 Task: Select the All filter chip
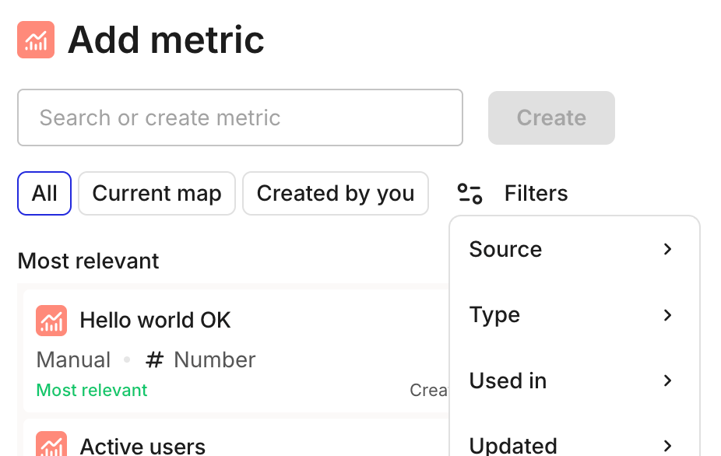[44, 193]
